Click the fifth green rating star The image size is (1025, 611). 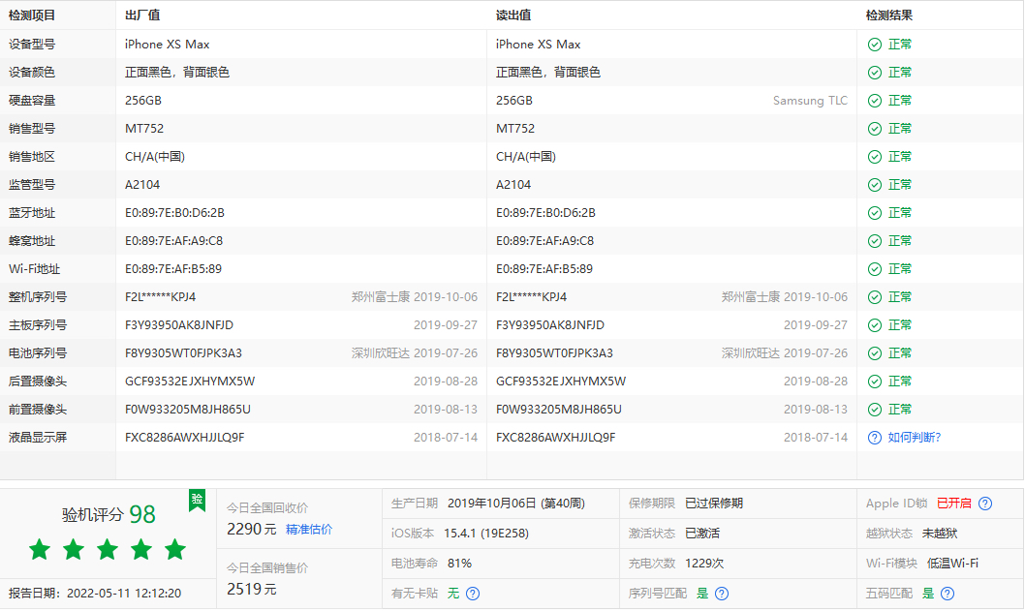click(x=174, y=549)
